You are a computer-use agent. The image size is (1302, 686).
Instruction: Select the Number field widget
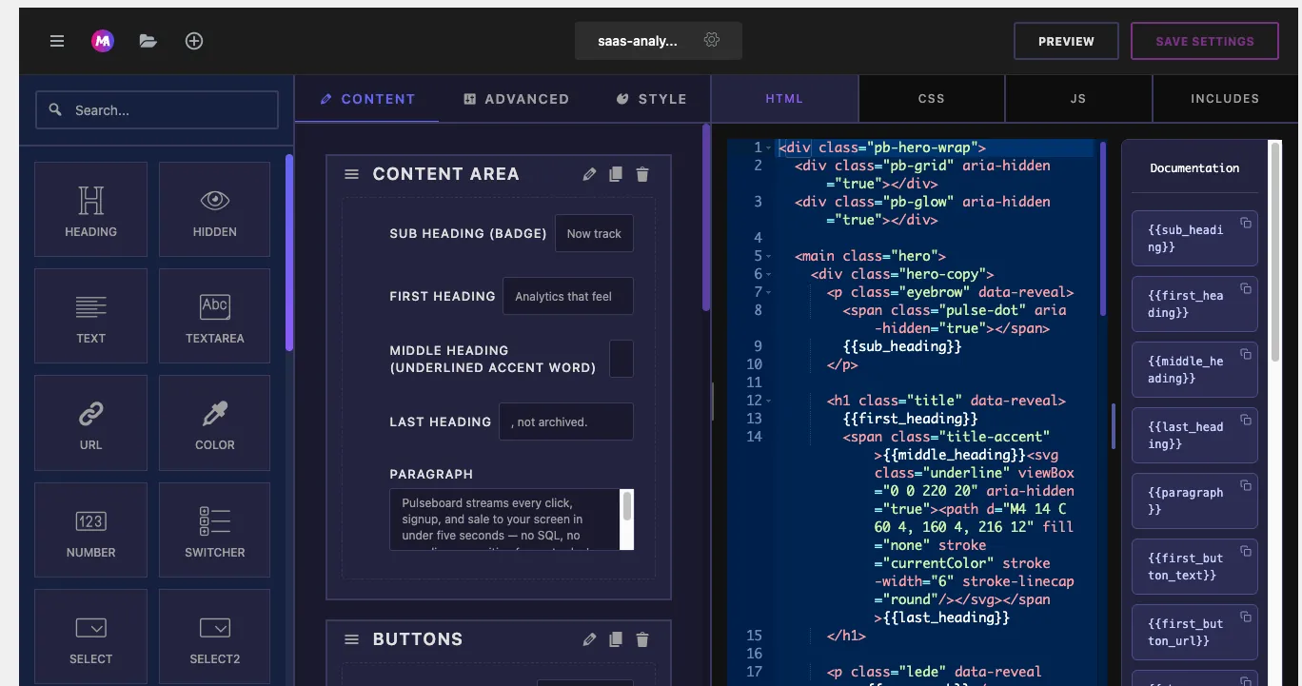tap(90, 530)
